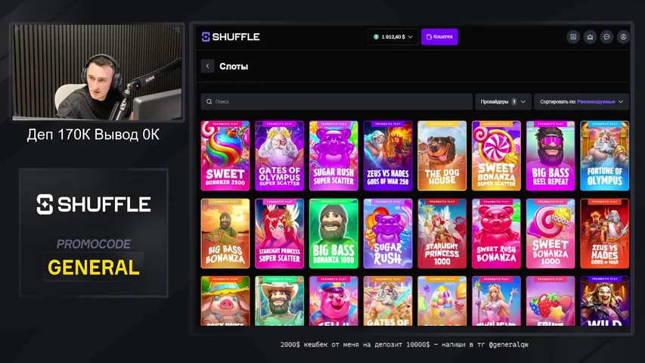Viewport: 645px width, 363px height.
Task: Click the Поиск search field
Action: tap(336, 101)
